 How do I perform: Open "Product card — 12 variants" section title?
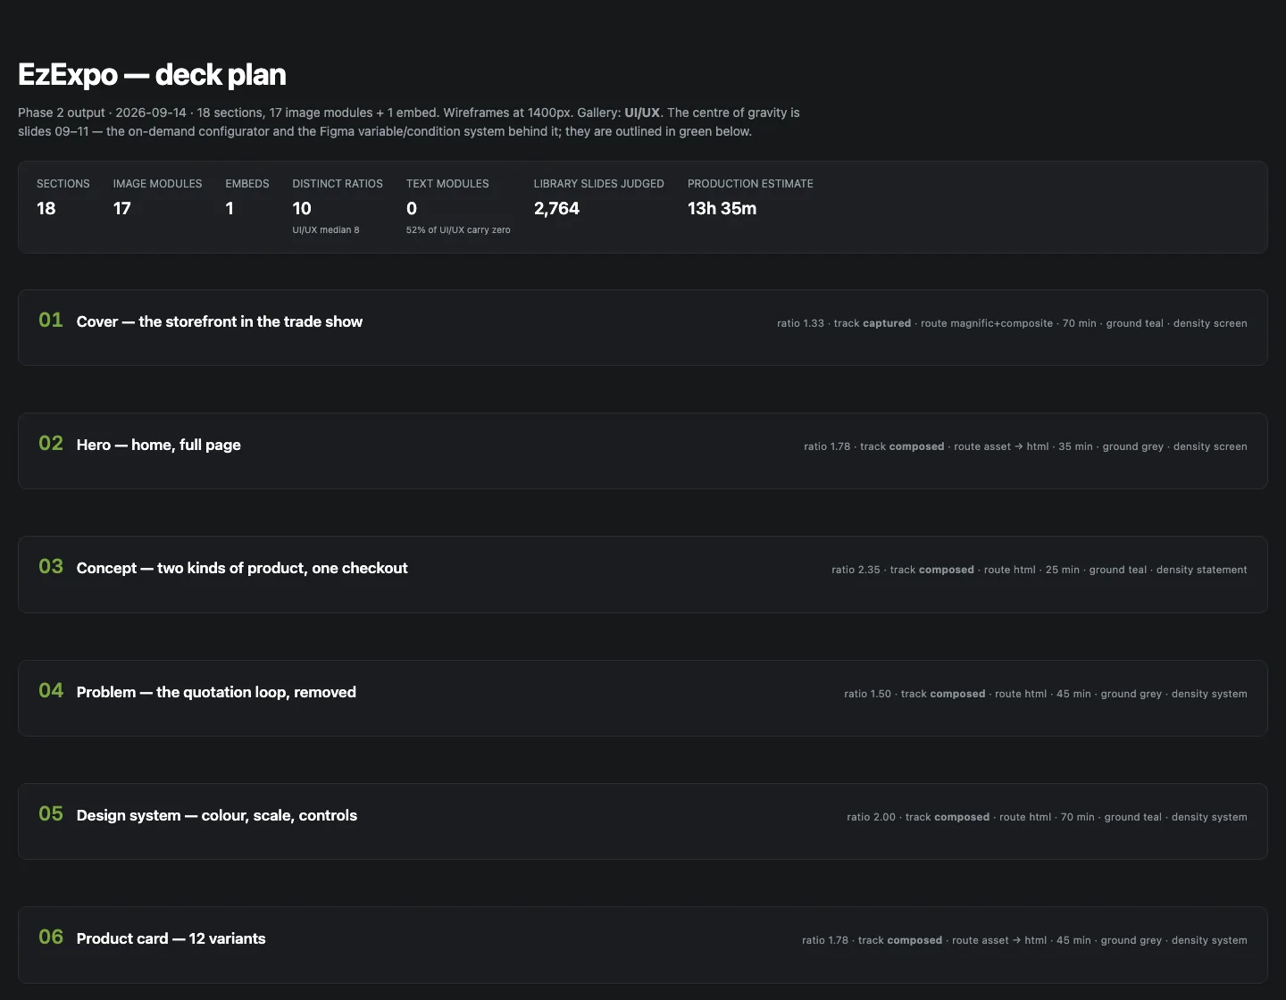tap(171, 938)
